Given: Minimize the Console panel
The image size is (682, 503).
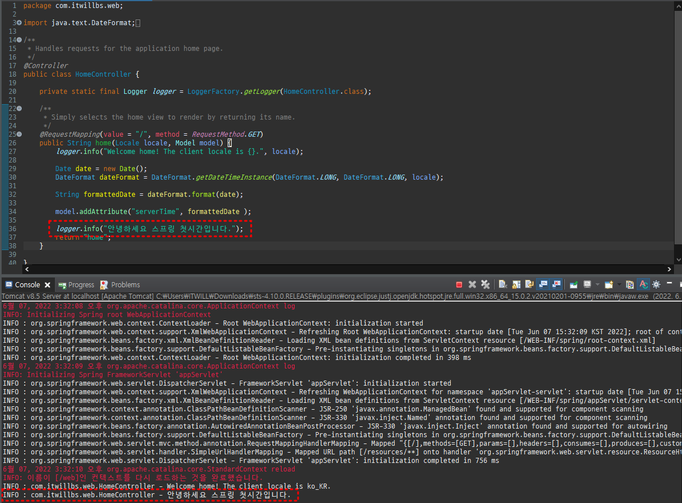Looking at the screenshot, I should coord(669,283).
